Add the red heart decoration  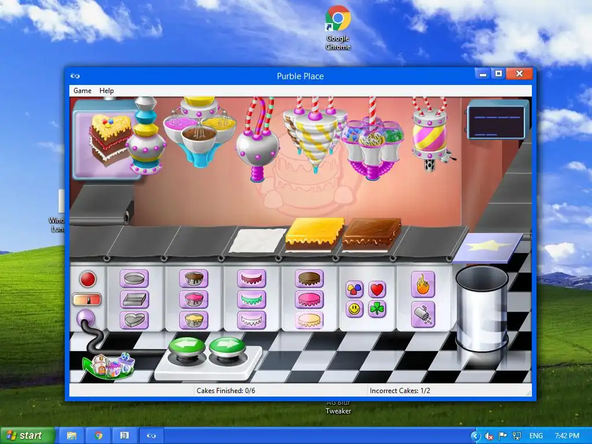377,289
